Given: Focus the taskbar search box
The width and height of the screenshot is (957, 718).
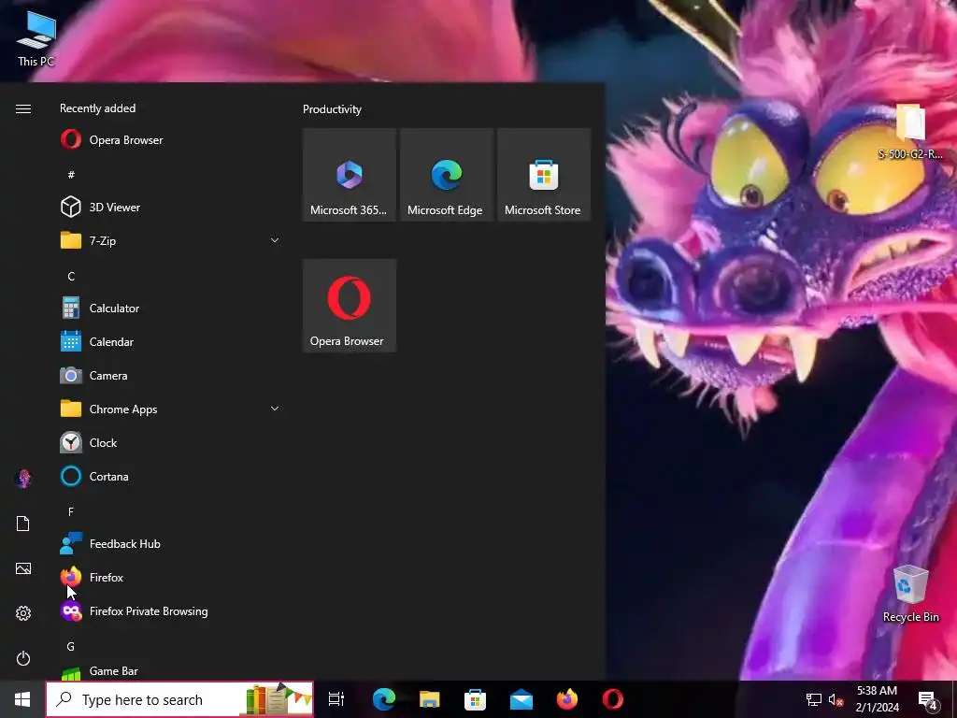Looking at the screenshot, I should point(179,699).
